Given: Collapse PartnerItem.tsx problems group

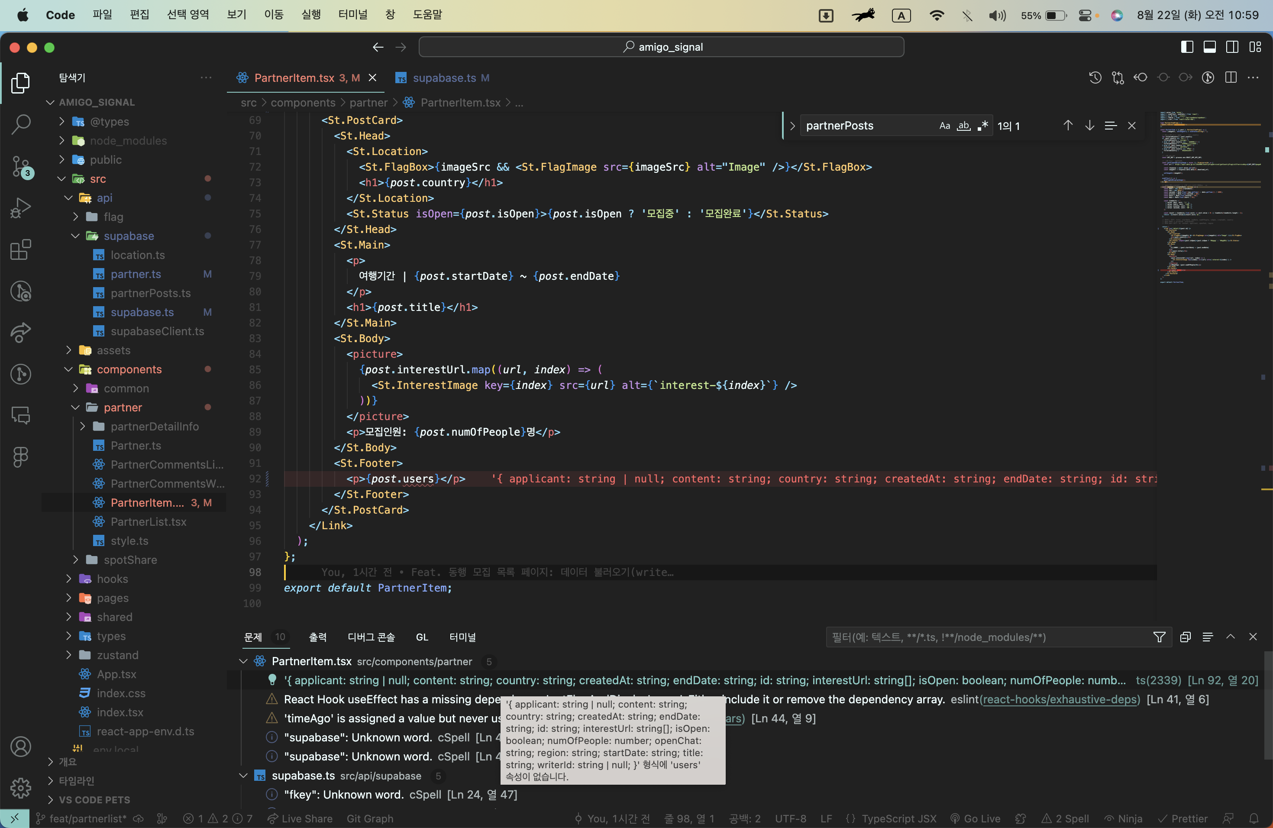Looking at the screenshot, I should tap(243, 661).
